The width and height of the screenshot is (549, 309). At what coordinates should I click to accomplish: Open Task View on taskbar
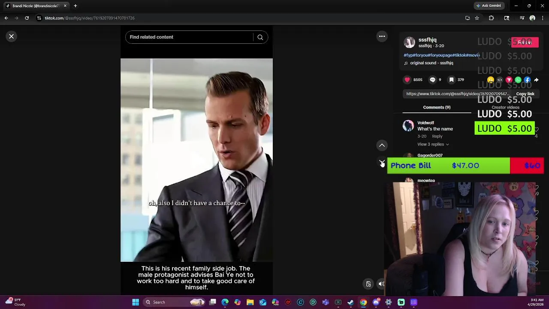tap(212, 302)
